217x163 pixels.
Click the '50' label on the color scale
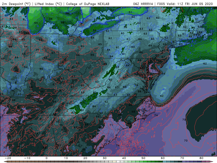tap(143, 158)
